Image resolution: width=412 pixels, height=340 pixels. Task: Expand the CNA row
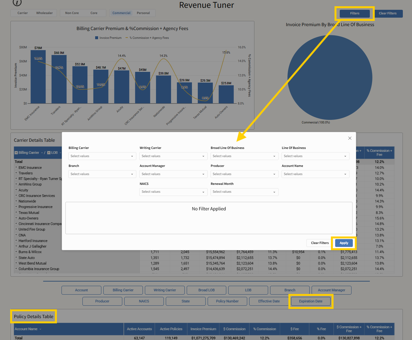point(16,235)
